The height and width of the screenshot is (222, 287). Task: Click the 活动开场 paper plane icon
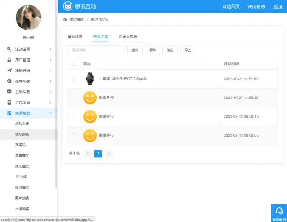(9, 70)
